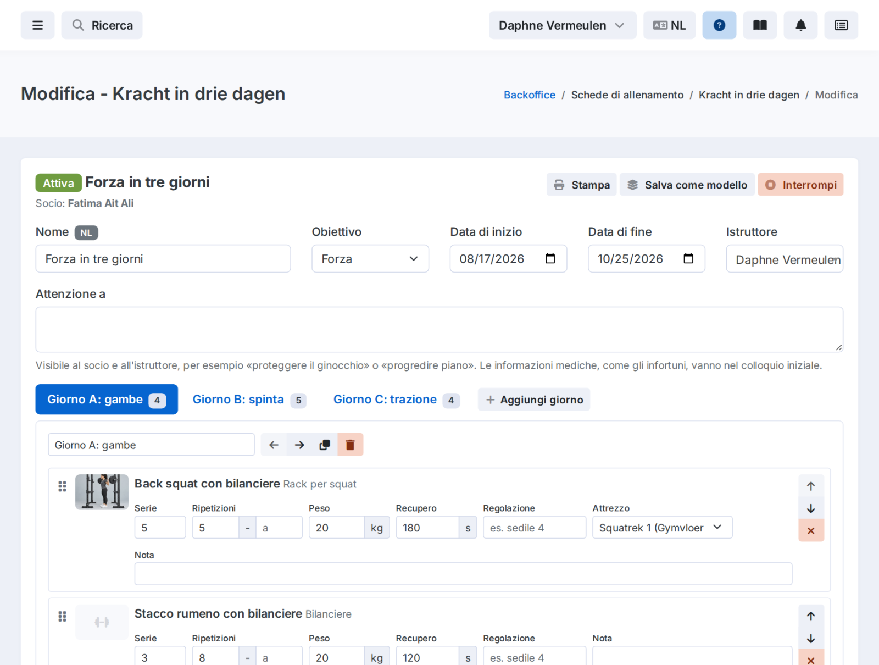Follow the Backoffice breadcrumb link
The height and width of the screenshot is (665, 879).
tap(530, 95)
